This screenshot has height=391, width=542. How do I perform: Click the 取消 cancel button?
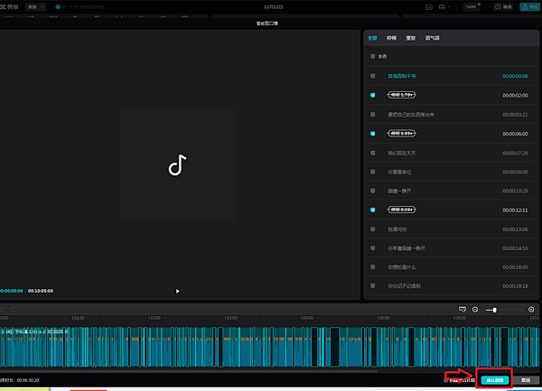coord(525,380)
